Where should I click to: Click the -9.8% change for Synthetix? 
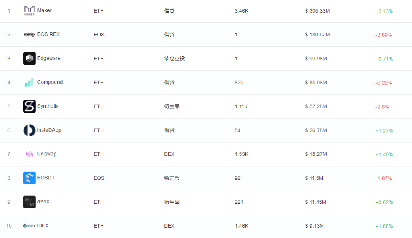coord(382,106)
